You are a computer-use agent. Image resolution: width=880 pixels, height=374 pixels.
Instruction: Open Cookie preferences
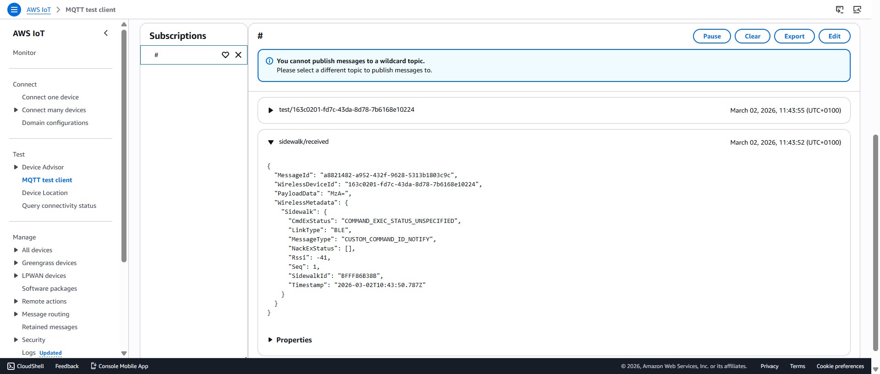coord(840,366)
